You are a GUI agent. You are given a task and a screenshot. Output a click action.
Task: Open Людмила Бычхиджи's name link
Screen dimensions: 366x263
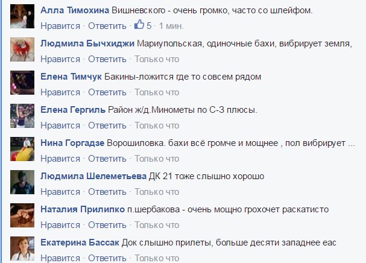87,44
